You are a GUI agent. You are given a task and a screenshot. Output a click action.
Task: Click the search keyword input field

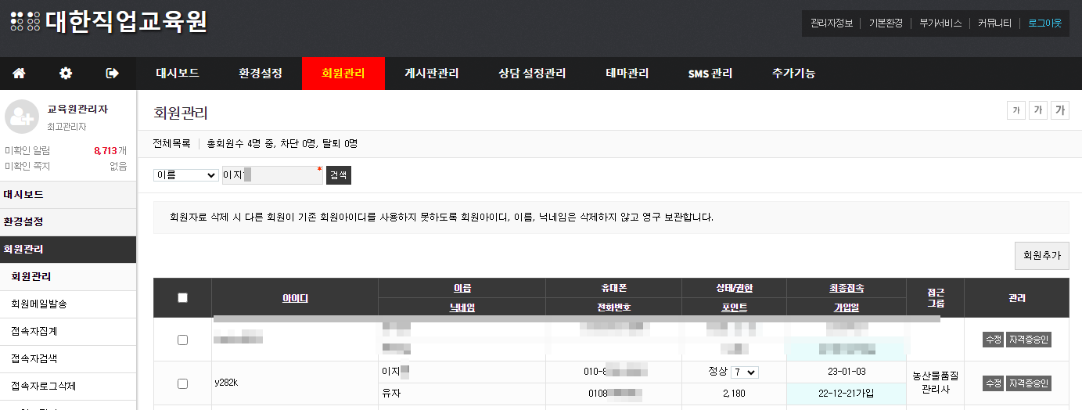click(271, 175)
